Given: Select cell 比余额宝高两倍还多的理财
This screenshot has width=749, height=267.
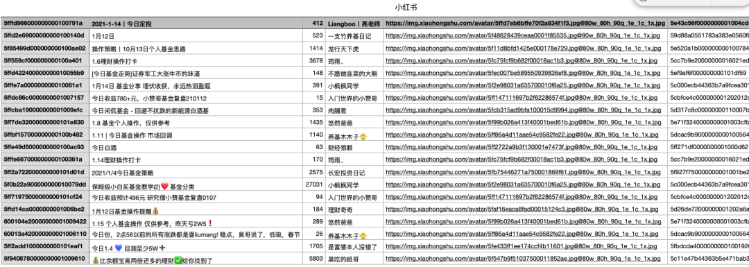Looking at the screenshot, I should click(x=196, y=259).
